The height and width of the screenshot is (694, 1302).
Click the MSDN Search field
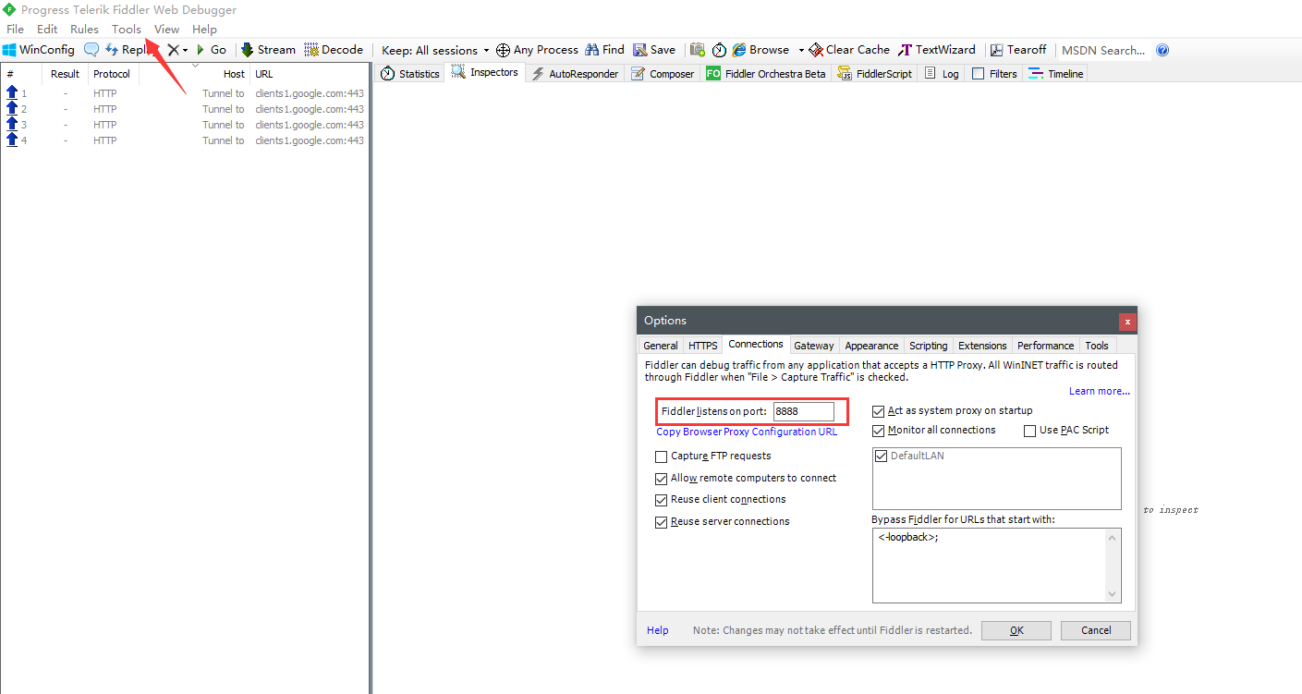tap(1103, 50)
